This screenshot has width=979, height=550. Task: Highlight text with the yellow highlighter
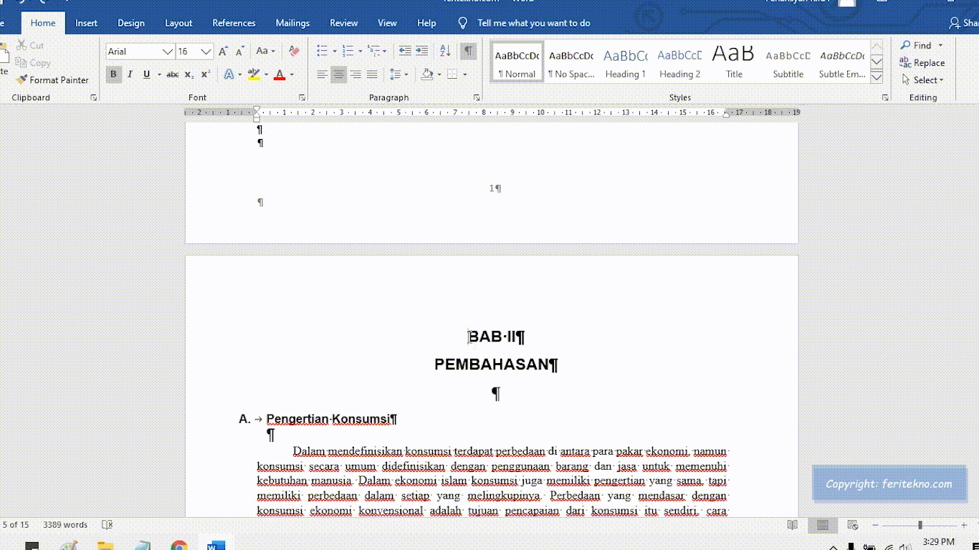[253, 74]
